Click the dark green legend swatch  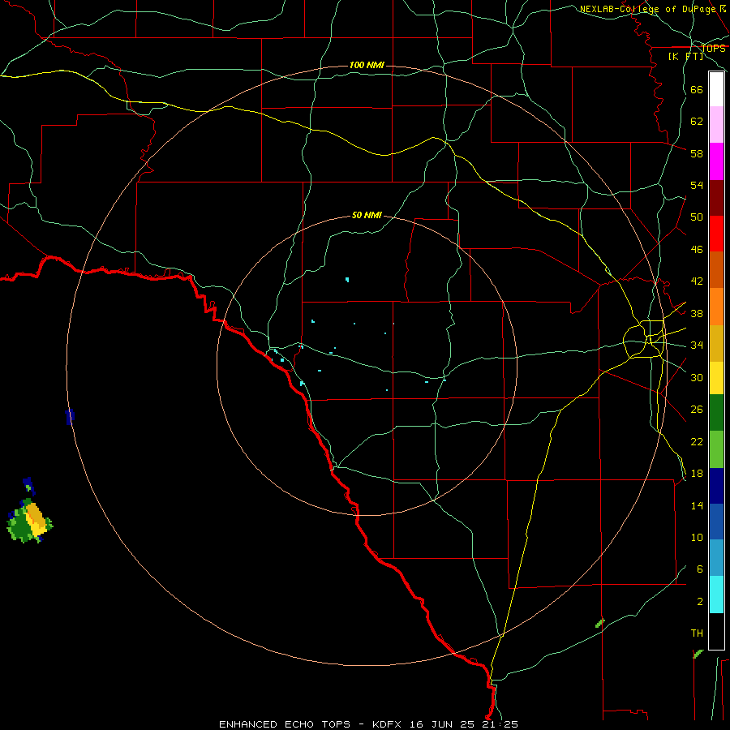pyautogui.click(x=716, y=413)
